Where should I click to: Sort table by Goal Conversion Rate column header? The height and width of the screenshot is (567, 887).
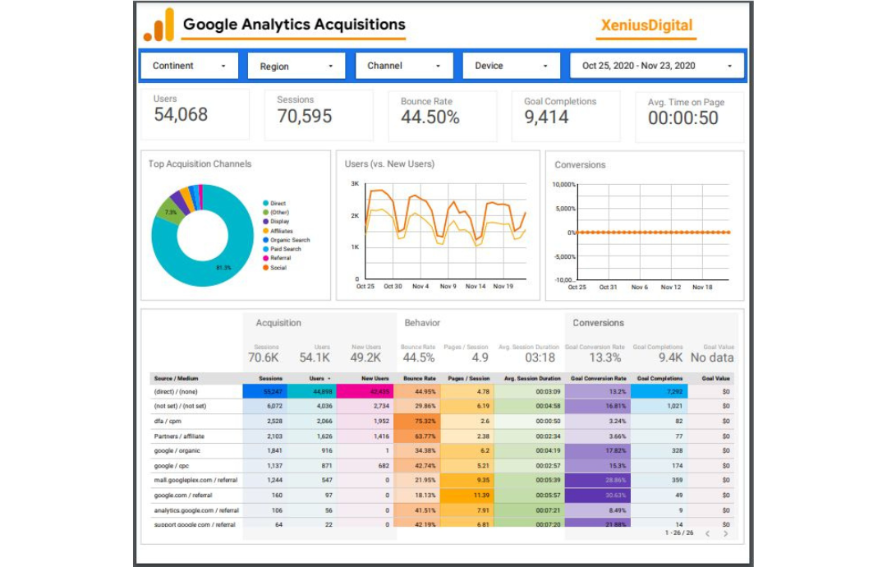click(x=598, y=378)
